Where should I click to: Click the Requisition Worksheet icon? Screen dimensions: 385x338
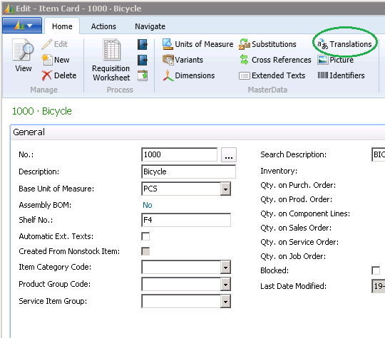click(x=111, y=50)
